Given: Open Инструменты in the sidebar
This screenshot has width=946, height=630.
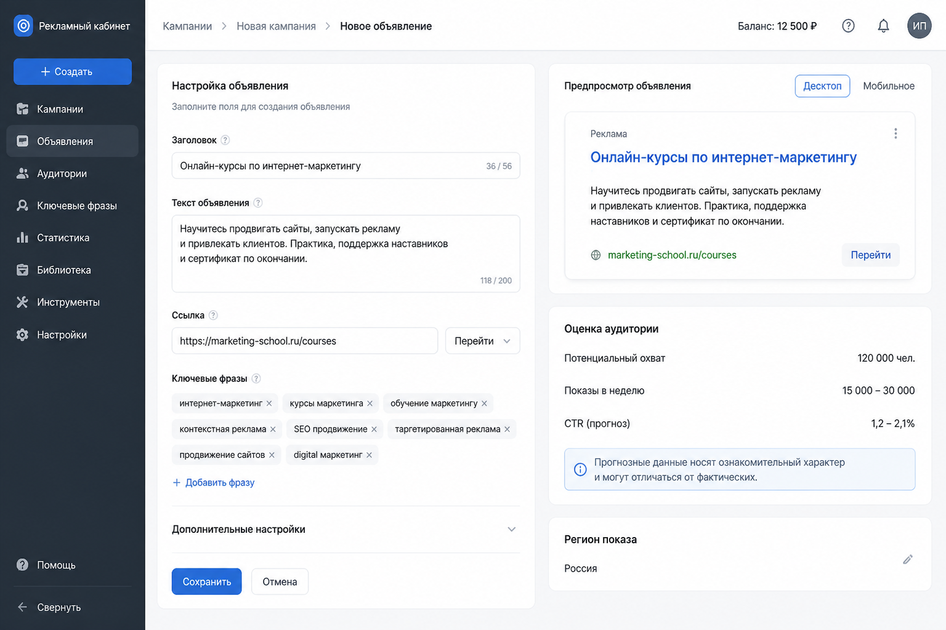Looking at the screenshot, I should tap(73, 302).
